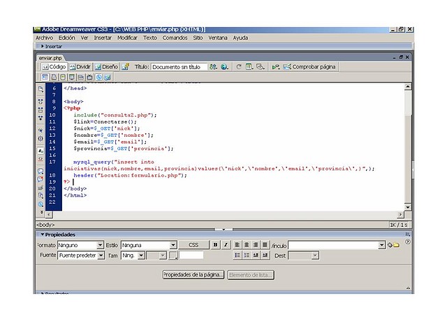
Task: Click text outdent icon
Action: pos(256,255)
